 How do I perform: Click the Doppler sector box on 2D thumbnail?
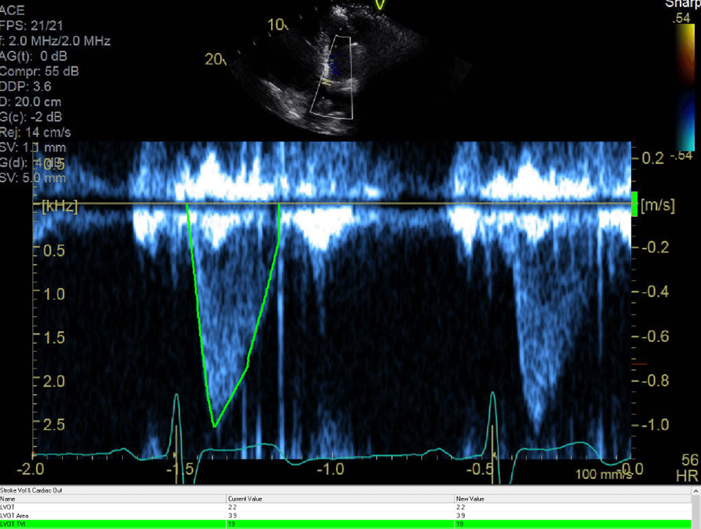click(331, 77)
